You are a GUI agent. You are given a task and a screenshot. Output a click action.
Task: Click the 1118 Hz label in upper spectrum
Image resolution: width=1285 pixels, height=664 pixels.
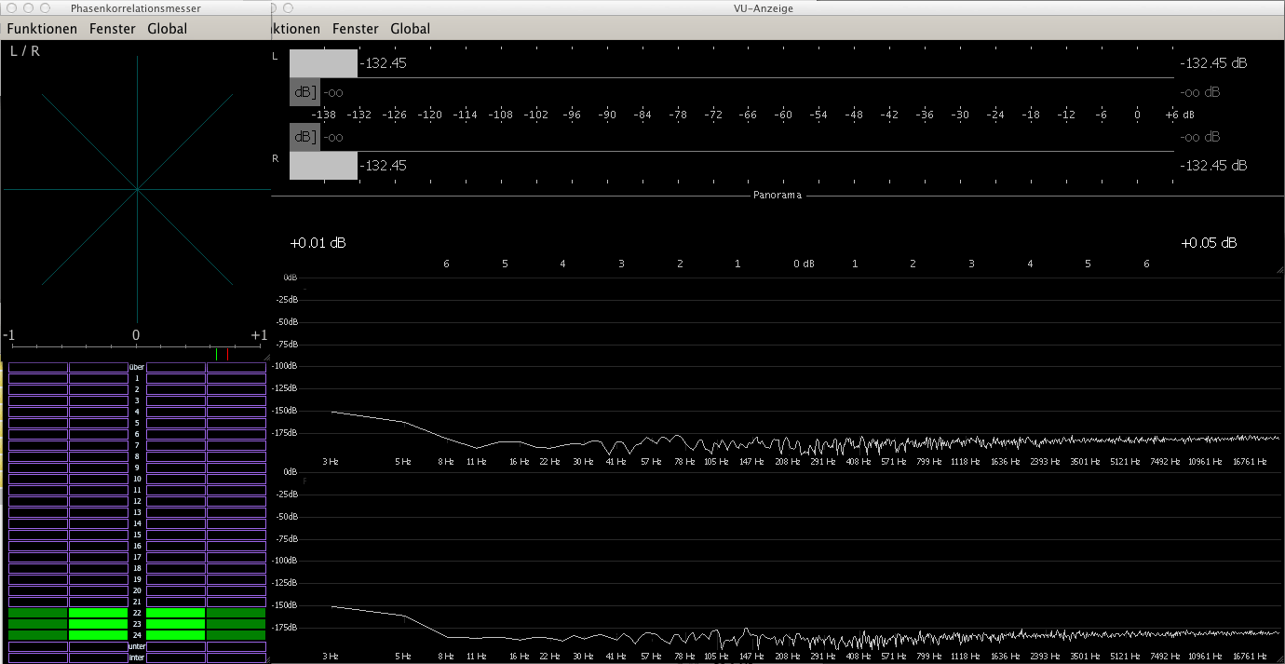(x=967, y=461)
